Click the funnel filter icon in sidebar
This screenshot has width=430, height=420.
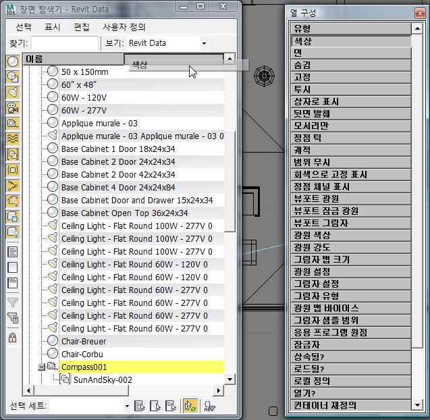pyautogui.click(x=13, y=302)
